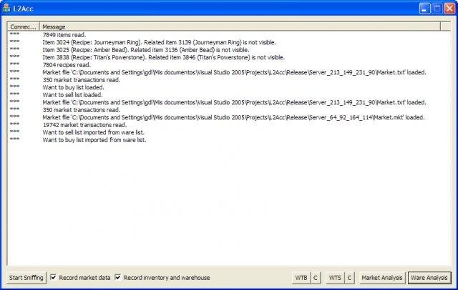Select 'Want to buy list imported from ware list' row
The image size is (458, 290).
pos(94,140)
